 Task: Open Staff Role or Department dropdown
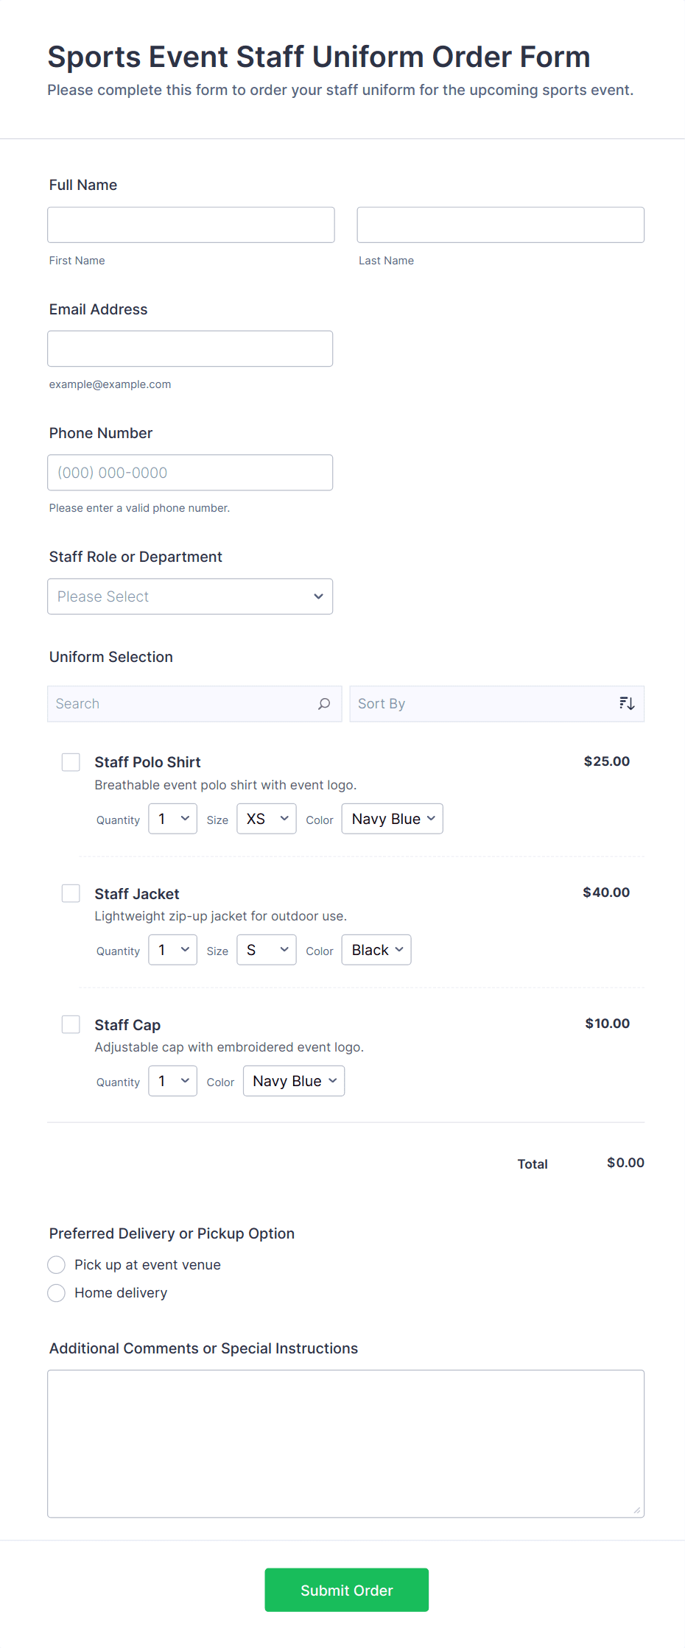click(x=190, y=596)
